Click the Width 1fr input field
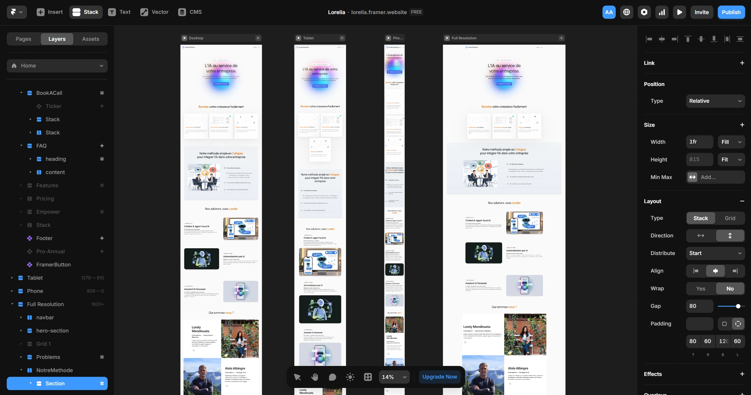This screenshot has width=751, height=395. click(699, 142)
